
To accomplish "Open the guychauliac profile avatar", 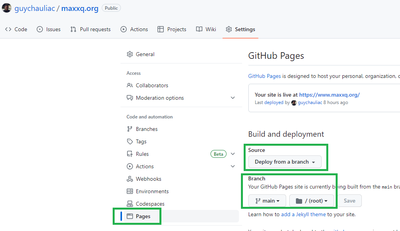I will coord(6,8).
